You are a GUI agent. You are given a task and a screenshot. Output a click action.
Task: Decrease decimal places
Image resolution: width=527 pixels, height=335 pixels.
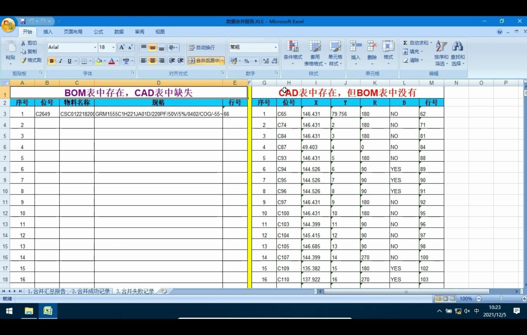[x=275, y=61]
